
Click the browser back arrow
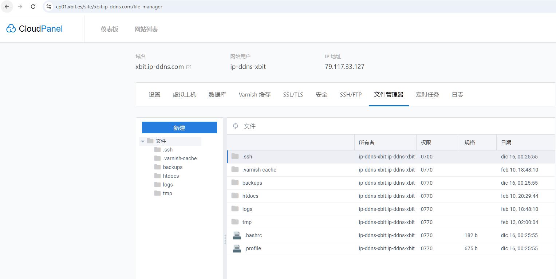(7, 7)
